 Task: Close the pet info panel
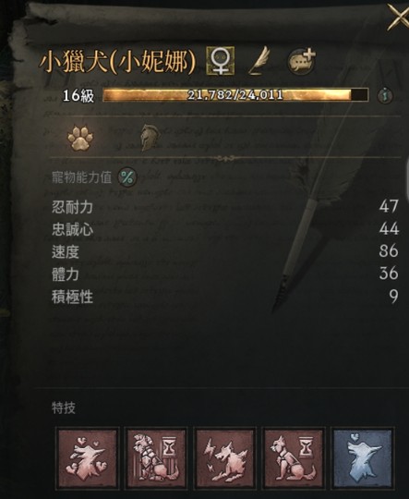pos(398,19)
